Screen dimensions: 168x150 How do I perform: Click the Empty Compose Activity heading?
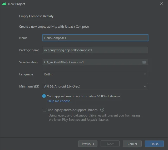click(x=36, y=16)
